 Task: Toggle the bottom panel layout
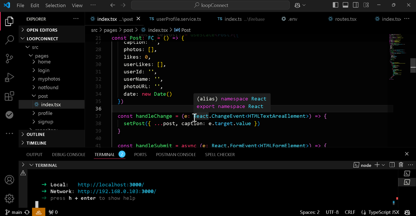coord(345,5)
